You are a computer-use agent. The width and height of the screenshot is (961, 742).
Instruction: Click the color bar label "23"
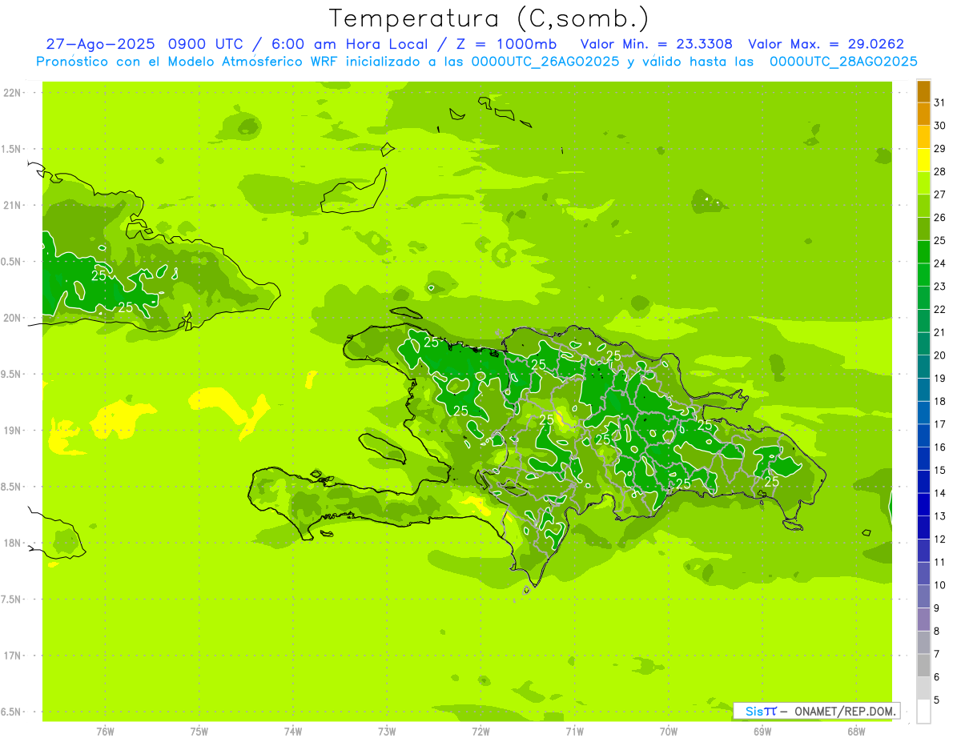click(939, 287)
